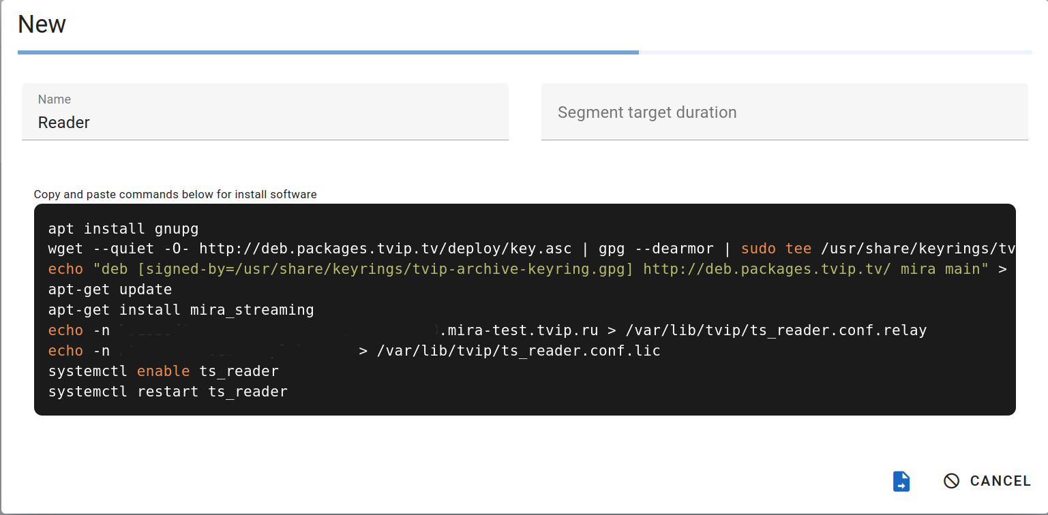Click the filled blue portion of progress bar

[327, 52]
